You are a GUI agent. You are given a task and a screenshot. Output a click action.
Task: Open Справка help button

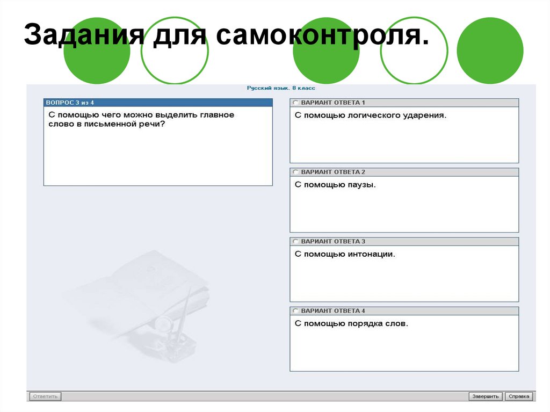518,396
